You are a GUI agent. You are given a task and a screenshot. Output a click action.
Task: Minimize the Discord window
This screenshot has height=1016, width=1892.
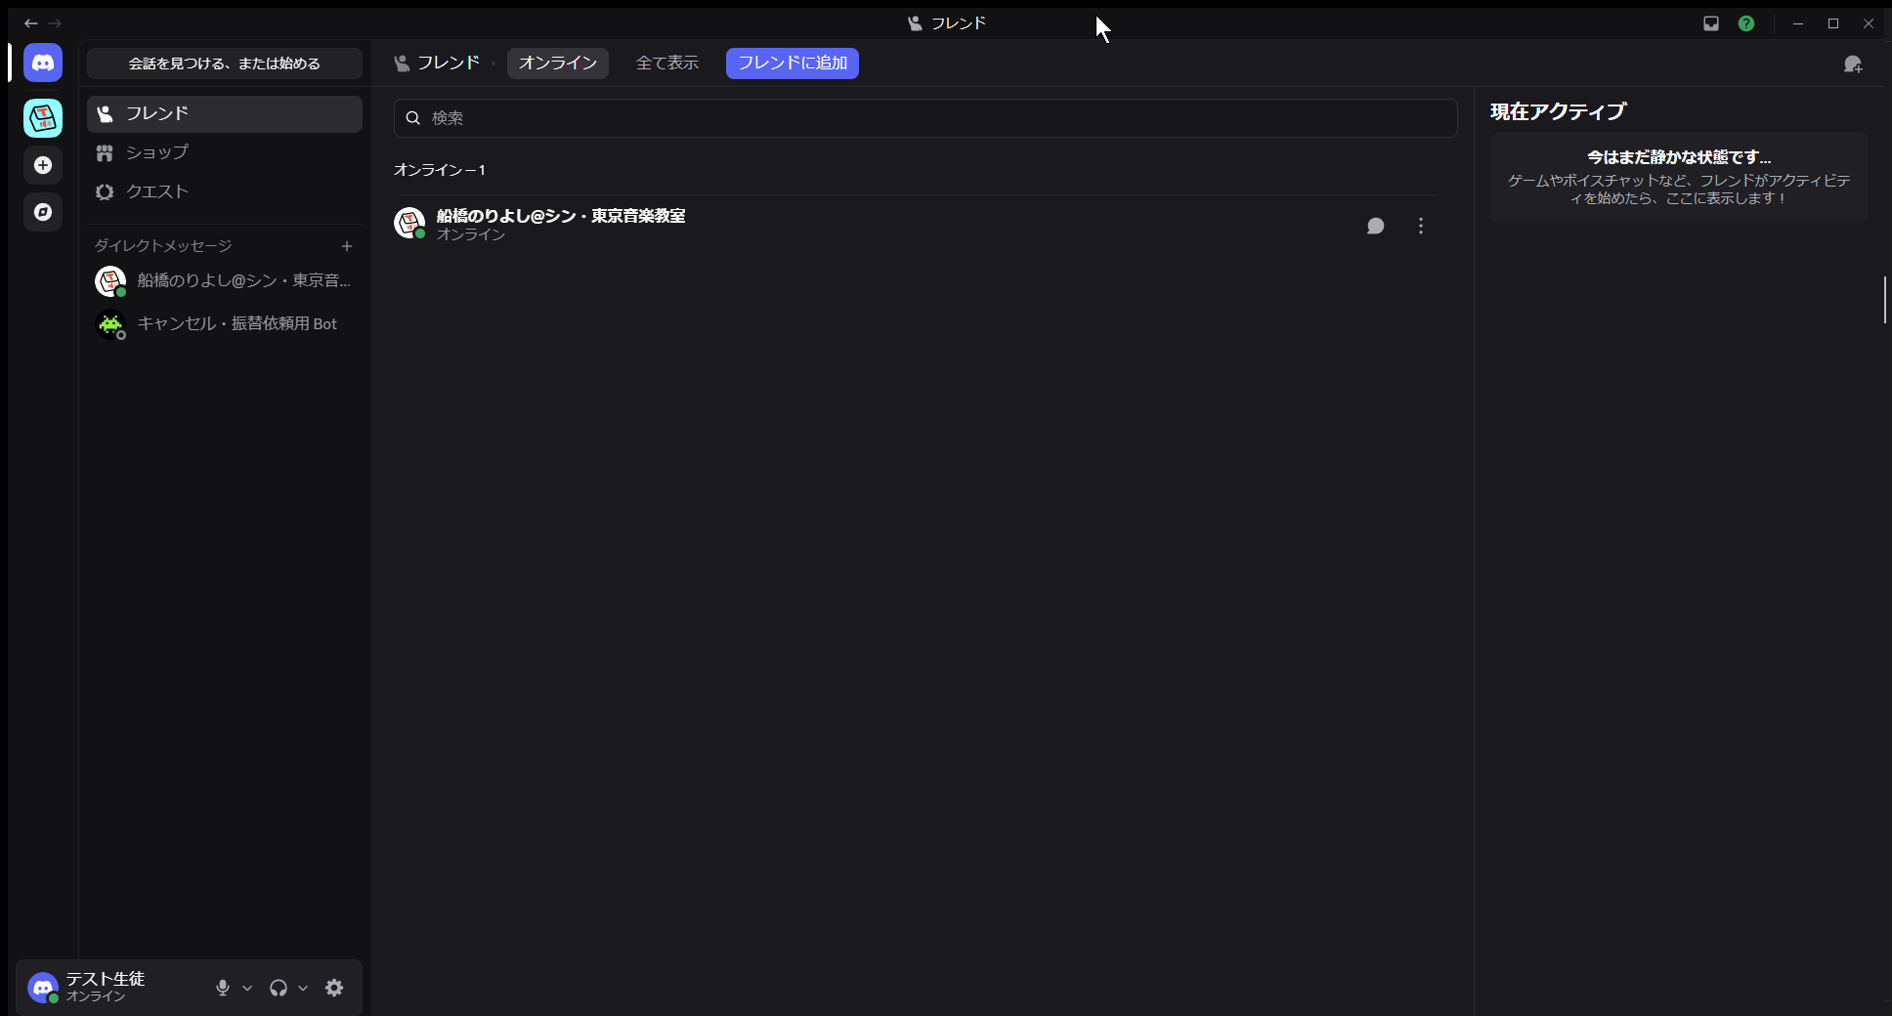coord(1798,23)
